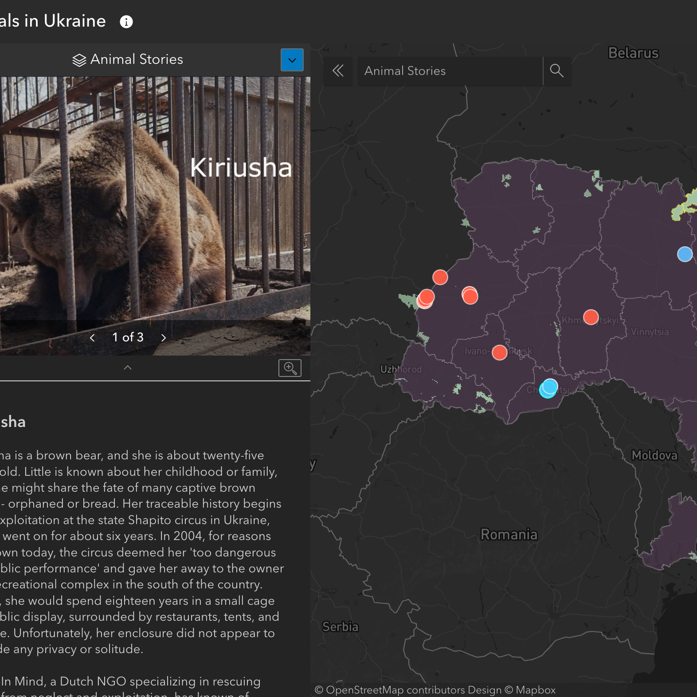Select the cyan marker at Chernivtsi

coord(549,388)
